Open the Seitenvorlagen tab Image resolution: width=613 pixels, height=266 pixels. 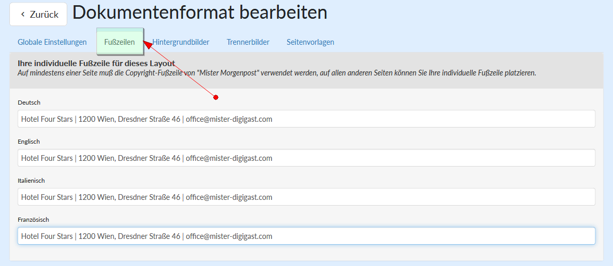310,42
